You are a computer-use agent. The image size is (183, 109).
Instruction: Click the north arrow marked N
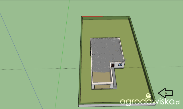click(165, 93)
